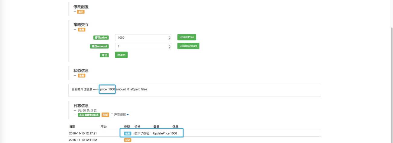The height and width of the screenshot is (143, 393).
Task: Click the price field spinner arrows
Action: (169, 38)
